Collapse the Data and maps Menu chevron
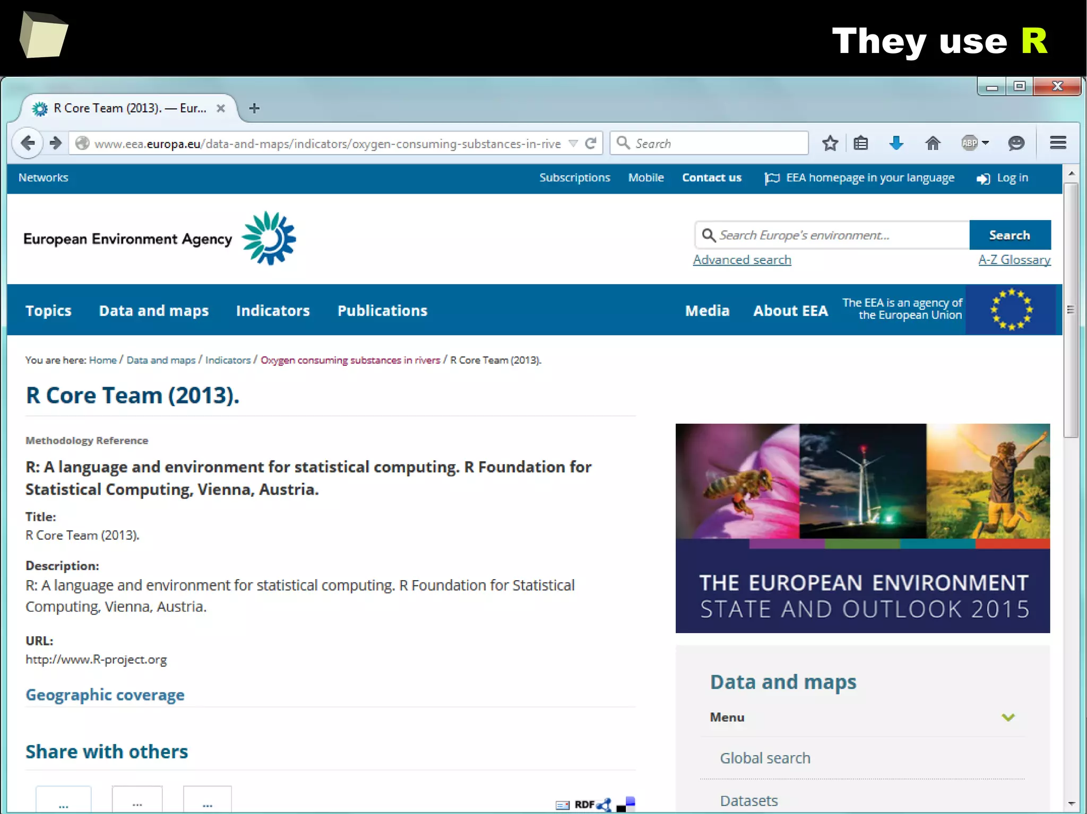1087x814 pixels. (1008, 717)
